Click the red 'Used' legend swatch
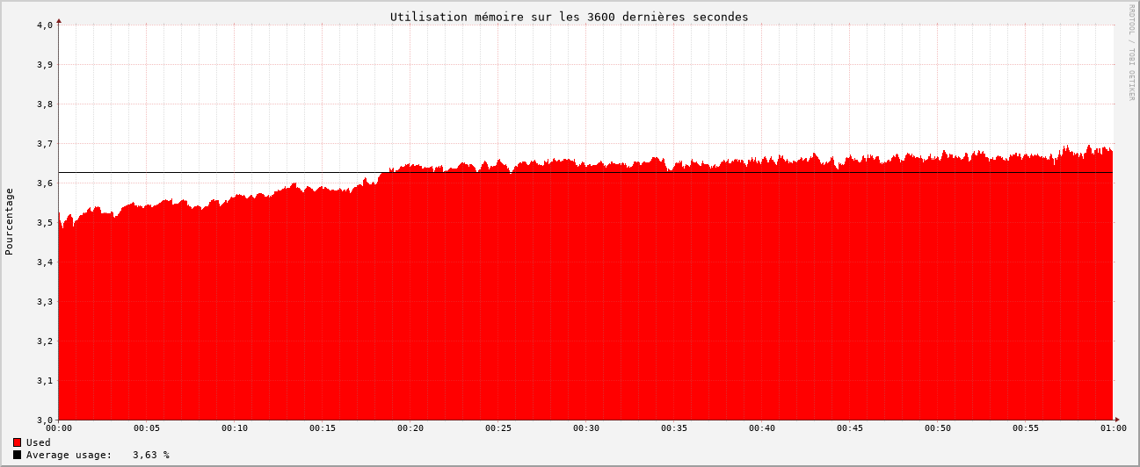This screenshot has width=1140, height=467. pos(17,442)
